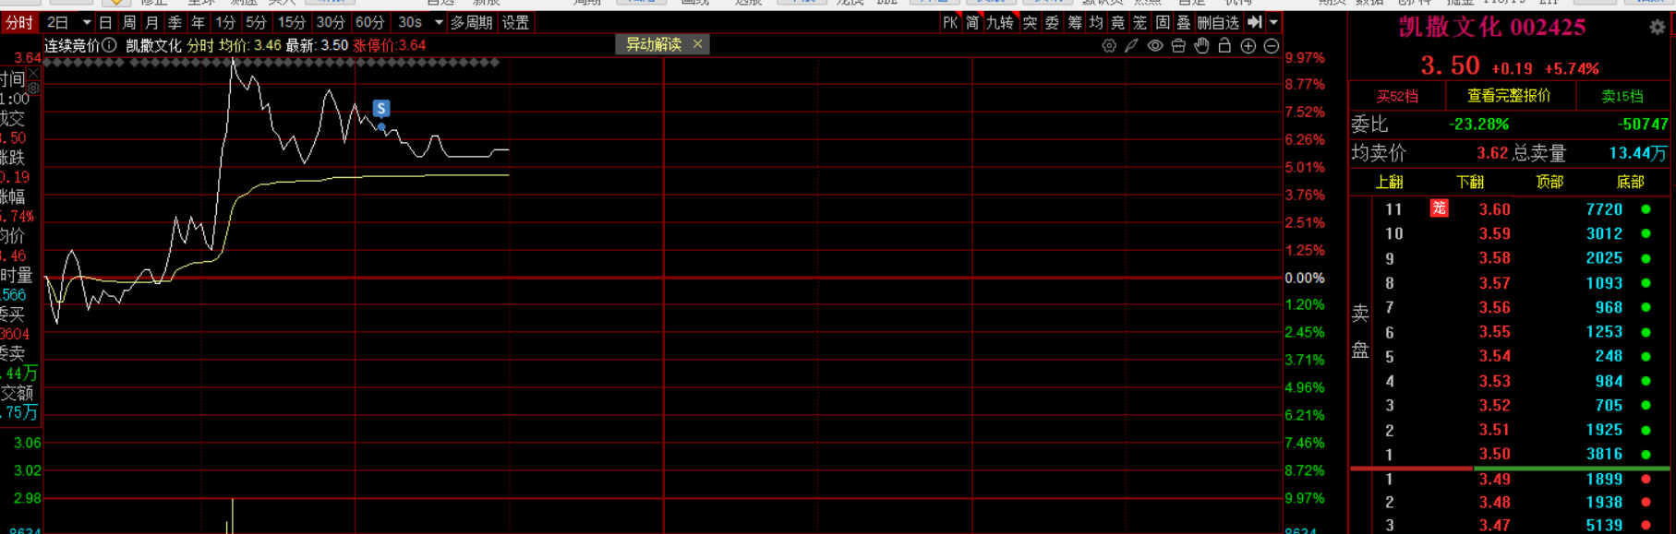Click 查看完整报价 link

tap(1509, 96)
